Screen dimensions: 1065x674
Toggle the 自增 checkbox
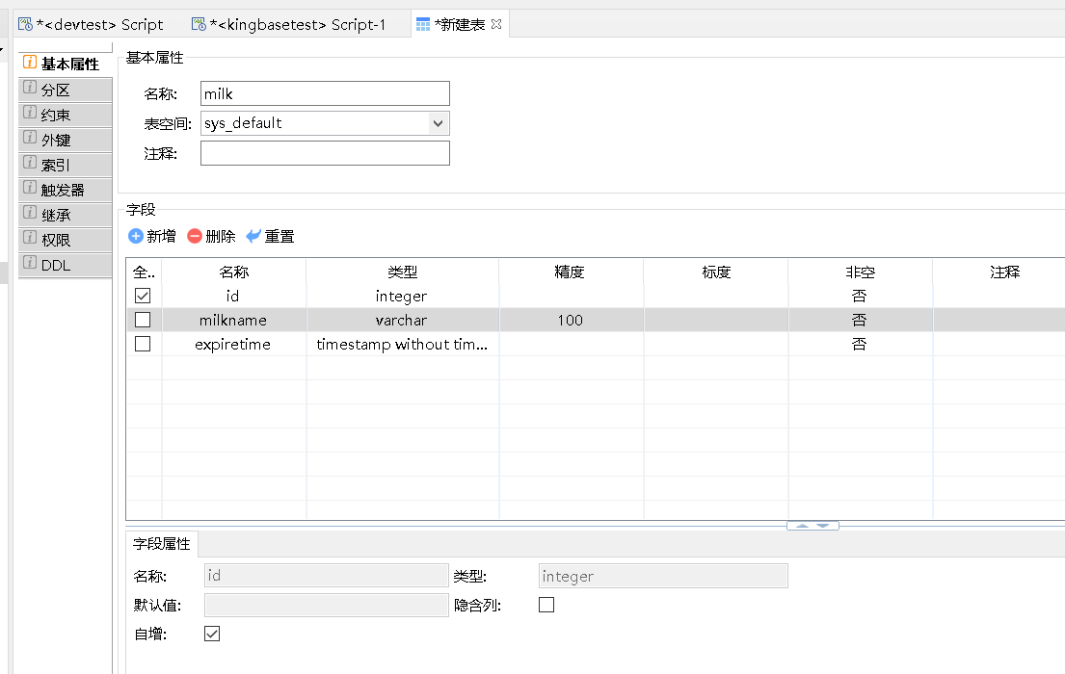(213, 634)
